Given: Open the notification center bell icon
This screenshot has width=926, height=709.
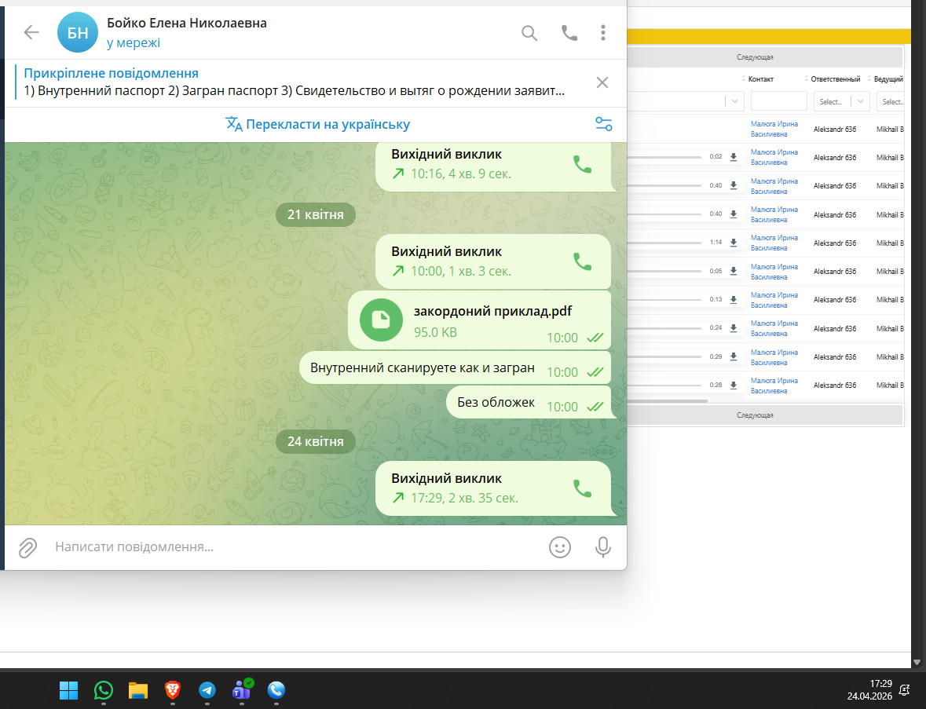Looking at the screenshot, I should pos(904,689).
